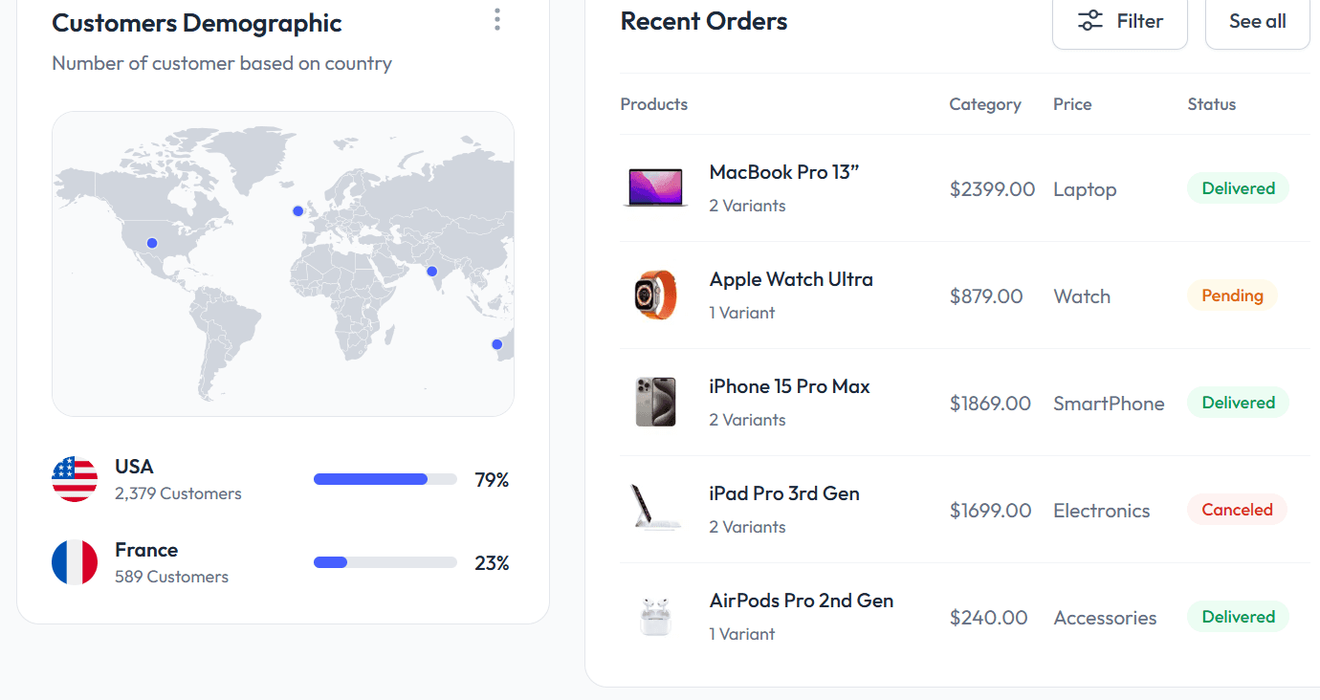This screenshot has width=1320, height=700.
Task: Click the Recent Orders heading
Action: 703,20
